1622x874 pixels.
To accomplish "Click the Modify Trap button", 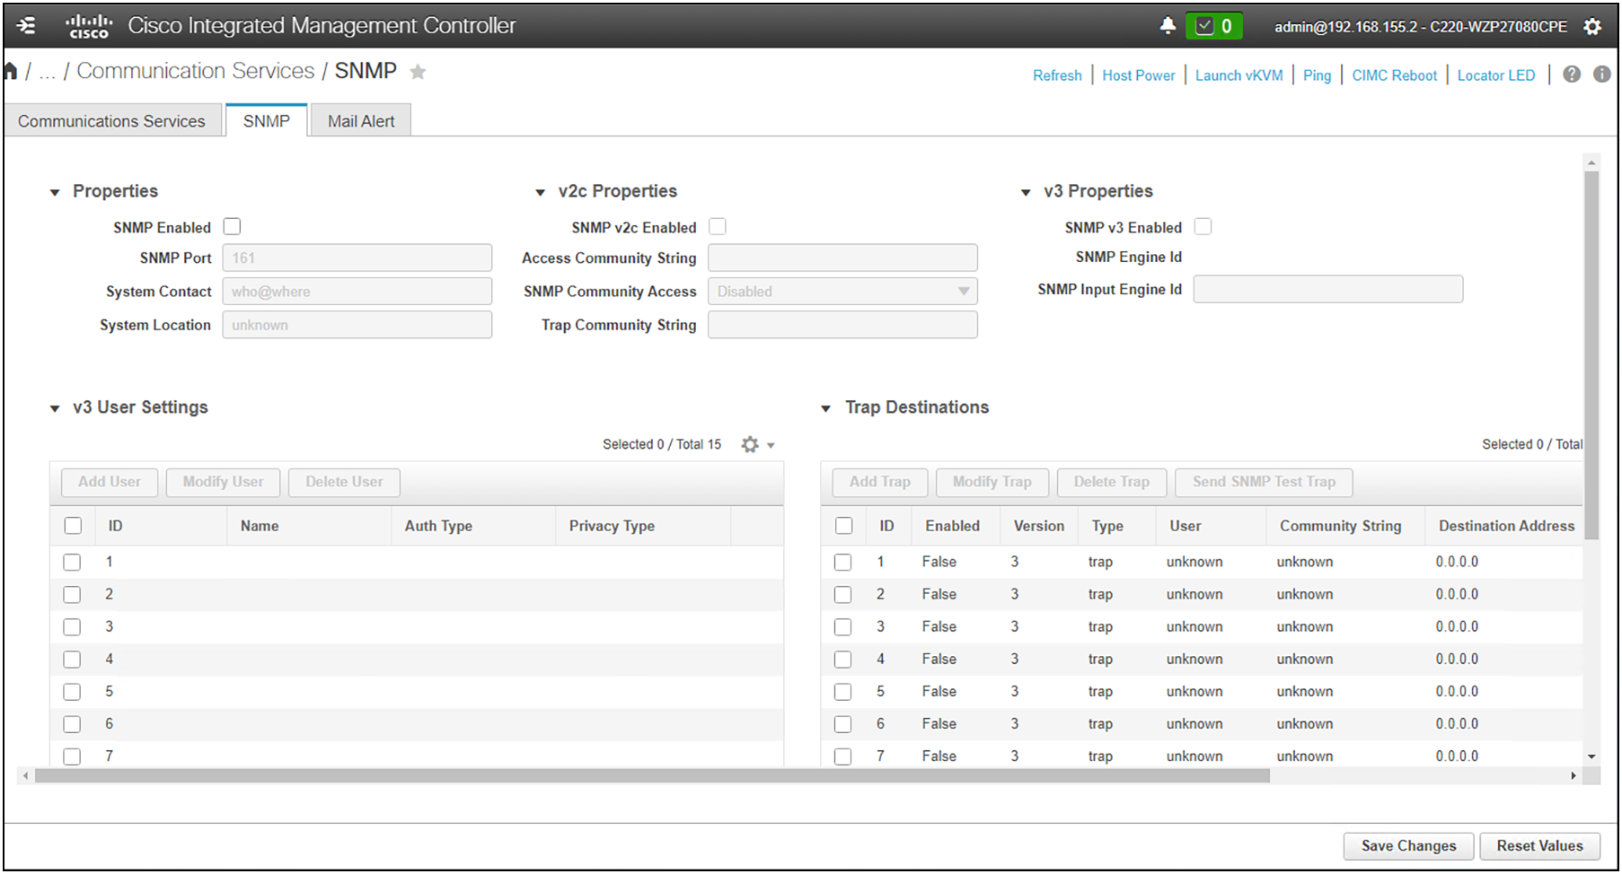I will point(992,482).
